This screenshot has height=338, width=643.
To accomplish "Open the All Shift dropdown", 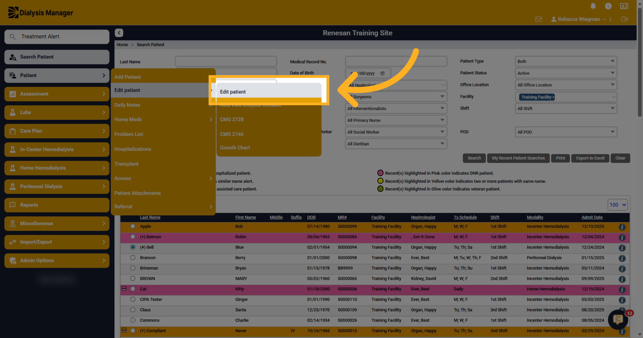I will (x=566, y=108).
